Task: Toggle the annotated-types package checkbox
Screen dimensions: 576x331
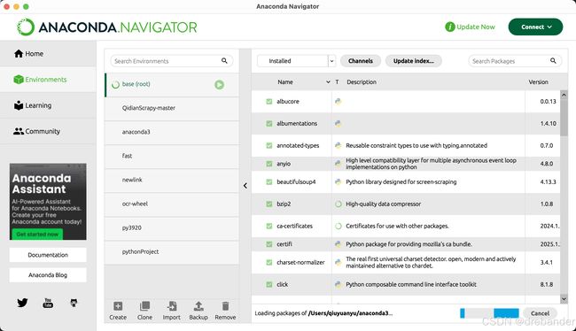Action: click(x=269, y=146)
